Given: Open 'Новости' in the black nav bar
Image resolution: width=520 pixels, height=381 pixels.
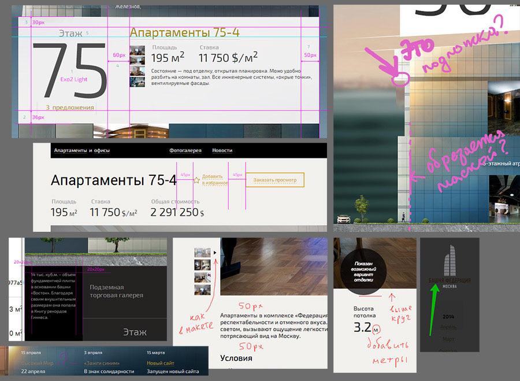Looking at the screenshot, I should coord(222,150).
